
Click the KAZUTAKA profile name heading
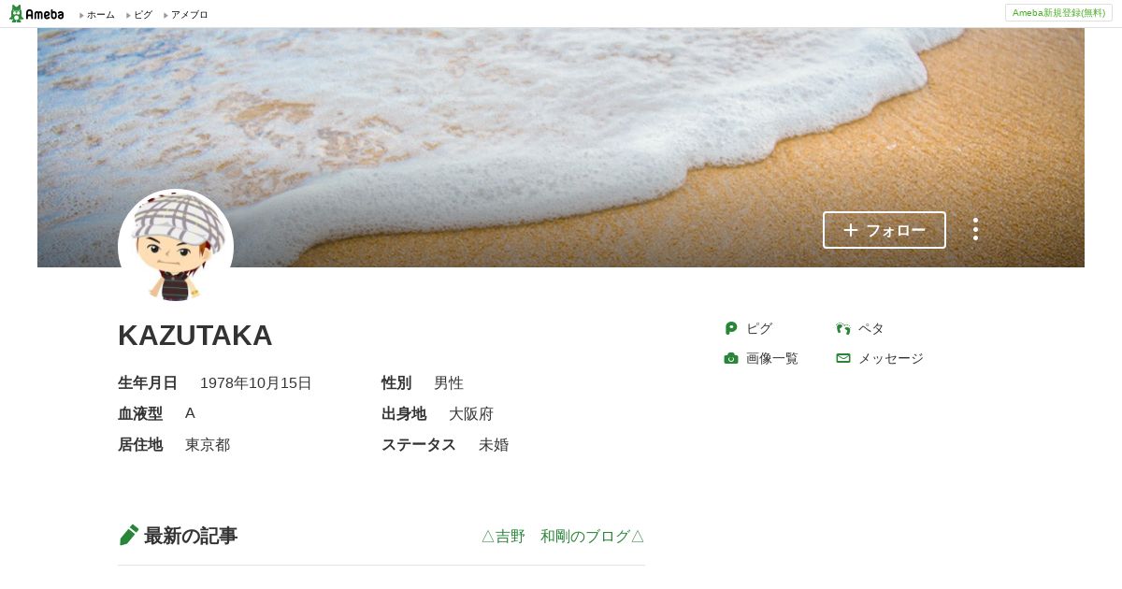click(195, 335)
